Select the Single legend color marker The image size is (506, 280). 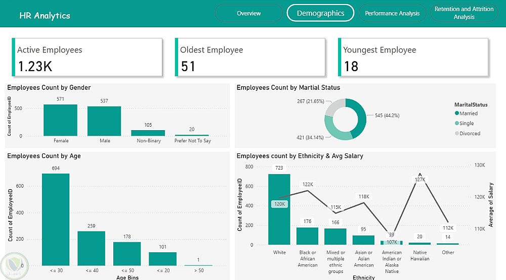click(x=457, y=124)
